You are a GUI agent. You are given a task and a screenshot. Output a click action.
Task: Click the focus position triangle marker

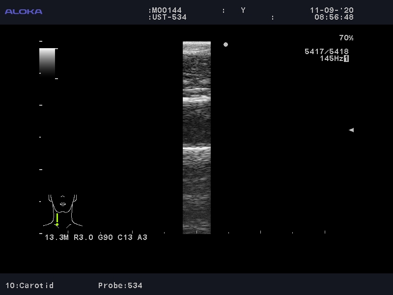coord(351,130)
